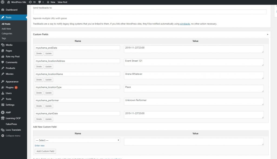277x159 pixels.
Task: Click the Unknown Performer value textarea
Action: 194,102
